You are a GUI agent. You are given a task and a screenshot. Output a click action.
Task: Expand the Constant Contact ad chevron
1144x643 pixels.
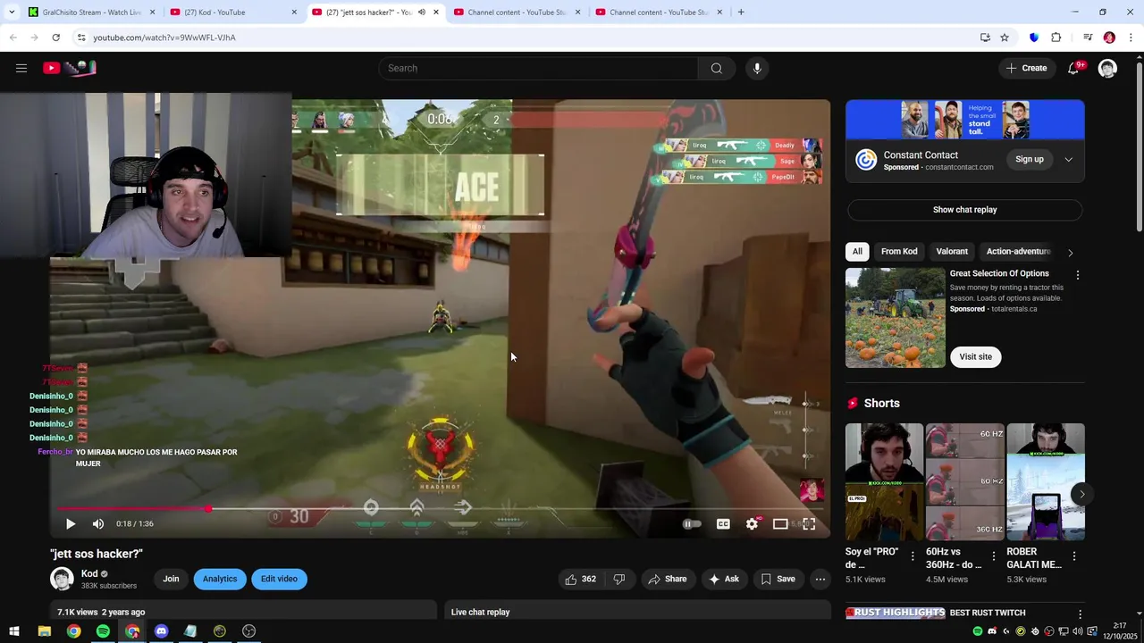[1068, 160]
